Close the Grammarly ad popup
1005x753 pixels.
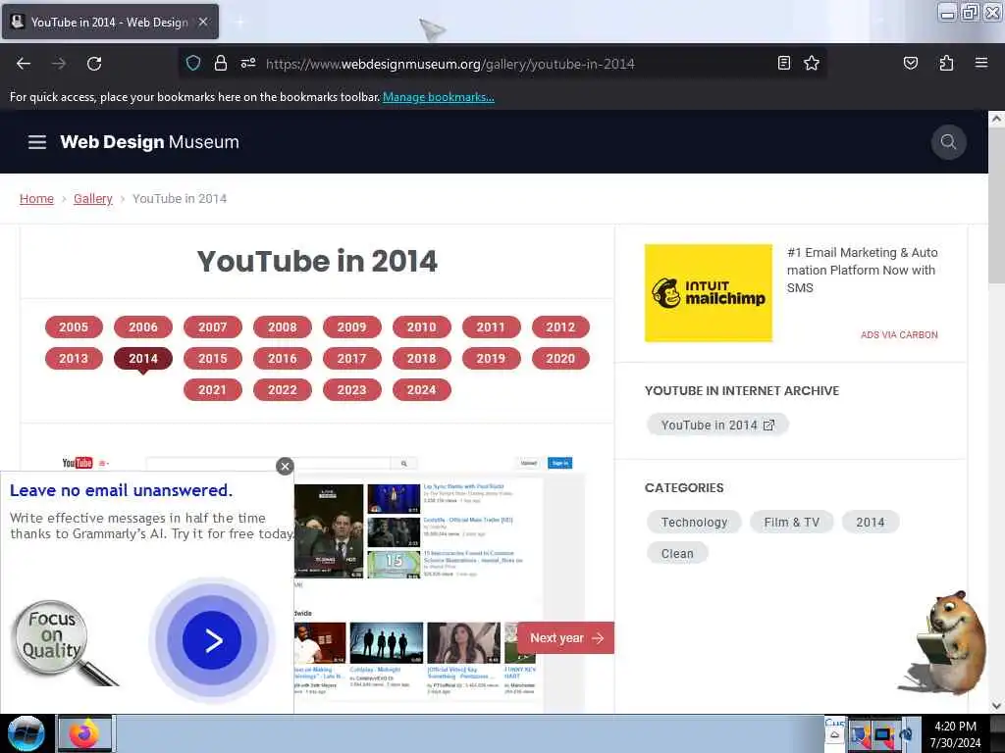[286, 466]
